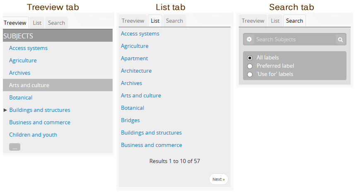Open the List tab in Treeview panel
Viewport: 356px width, 194px height.
[37, 23]
